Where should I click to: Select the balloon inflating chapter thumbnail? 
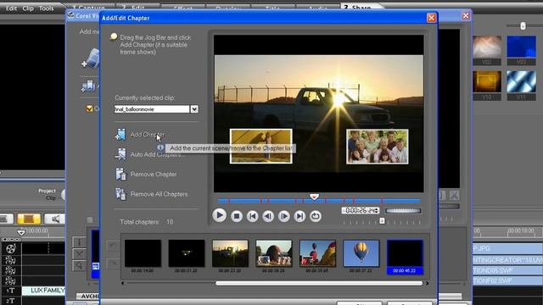tap(273, 253)
